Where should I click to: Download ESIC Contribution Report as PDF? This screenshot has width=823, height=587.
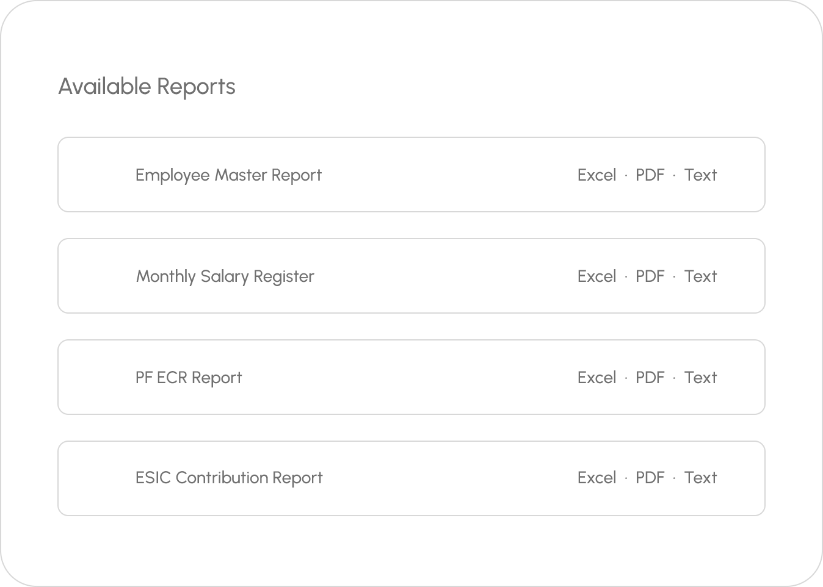(650, 478)
